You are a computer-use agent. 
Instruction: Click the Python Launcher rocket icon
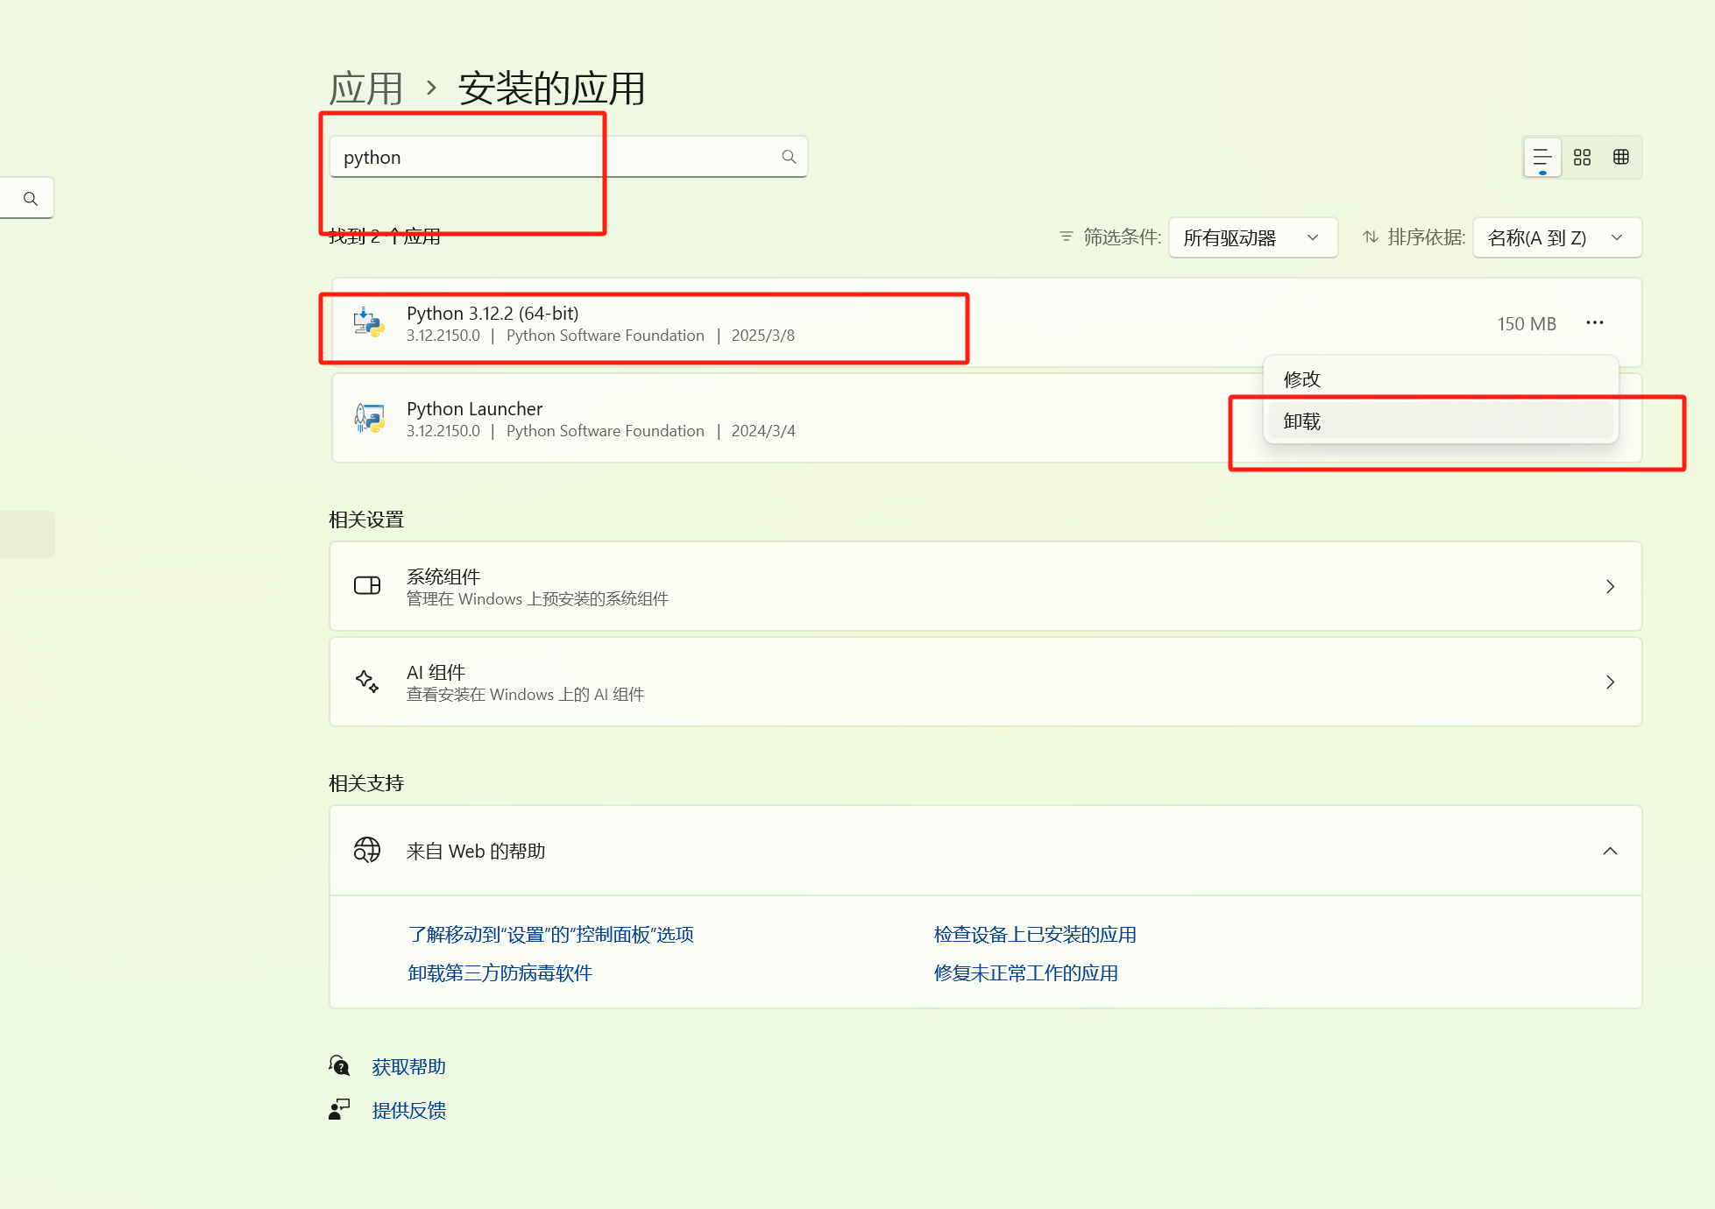[x=369, y=419]
